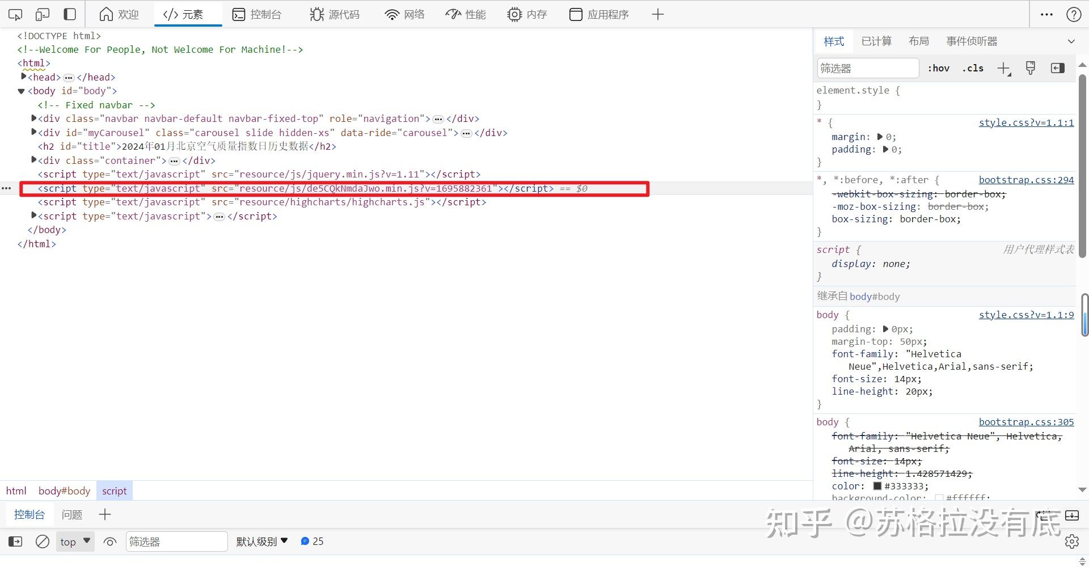Open the console sidebar icon
1089x567 pixels.
pos(15,541)
